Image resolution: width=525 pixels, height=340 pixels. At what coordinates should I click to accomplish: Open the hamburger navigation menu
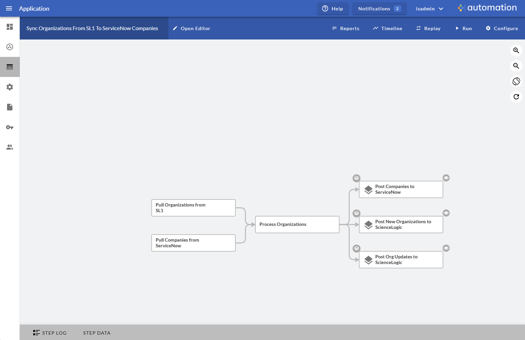(9, 8)
